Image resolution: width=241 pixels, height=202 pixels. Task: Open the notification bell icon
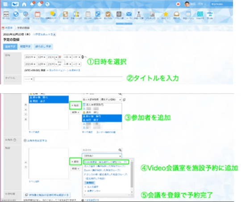pyautogui.click(x=32, y=4)
